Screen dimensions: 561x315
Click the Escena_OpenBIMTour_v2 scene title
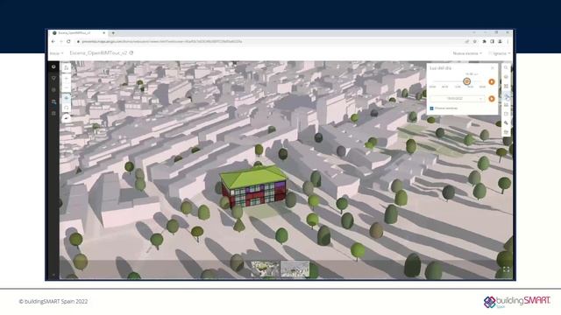coord(98,52)
